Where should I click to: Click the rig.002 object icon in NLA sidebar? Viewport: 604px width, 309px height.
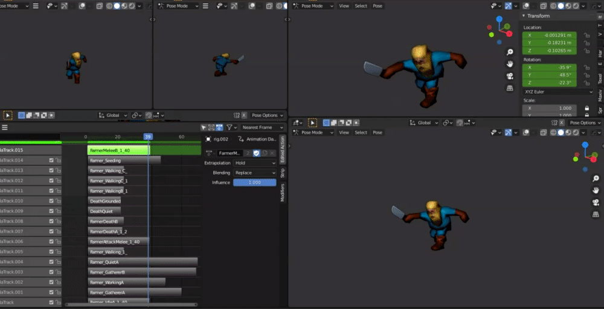(208, 139)
